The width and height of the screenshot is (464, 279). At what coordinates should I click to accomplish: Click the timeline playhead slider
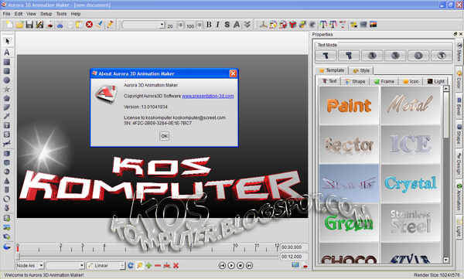click(18, 256)
